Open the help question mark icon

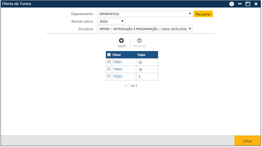click(x=232, y=4)
